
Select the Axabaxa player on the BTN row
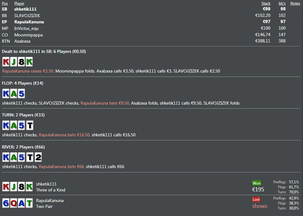tap(22, 41)
